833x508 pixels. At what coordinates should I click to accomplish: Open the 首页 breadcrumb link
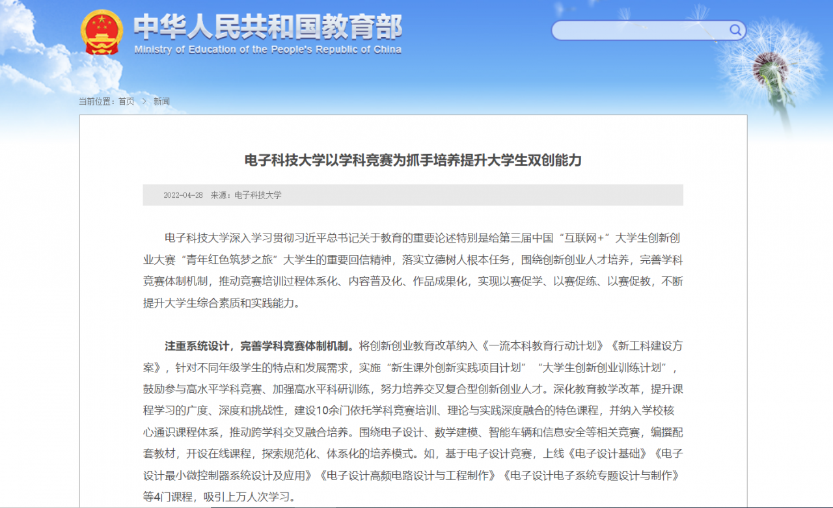tap(125, 101)
